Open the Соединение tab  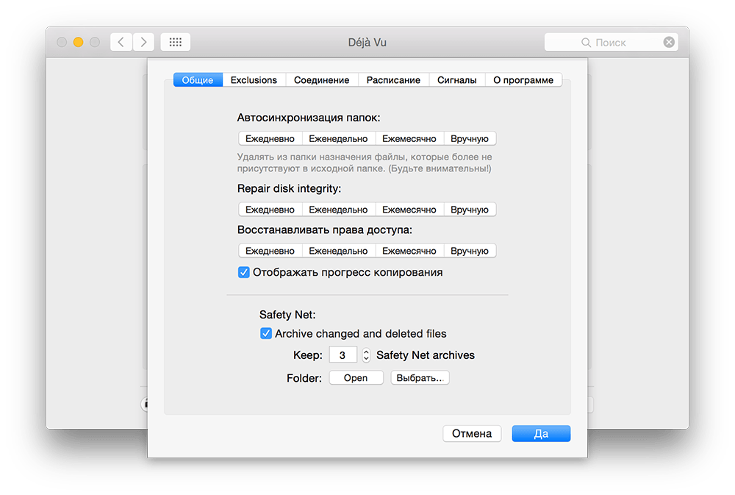tap(322, 80)
